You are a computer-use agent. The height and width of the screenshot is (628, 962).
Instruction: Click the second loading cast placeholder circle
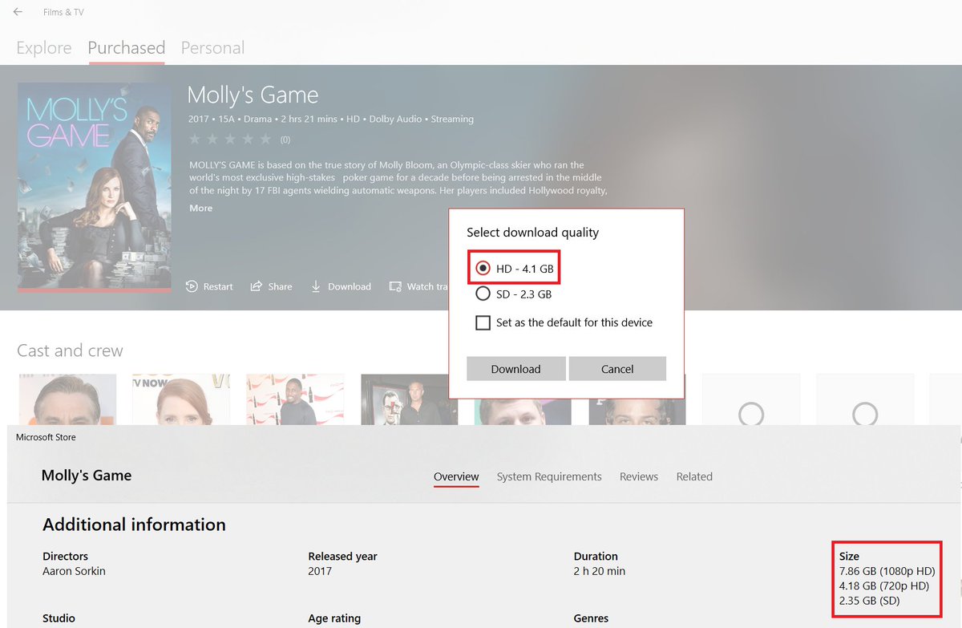[865, 414]
